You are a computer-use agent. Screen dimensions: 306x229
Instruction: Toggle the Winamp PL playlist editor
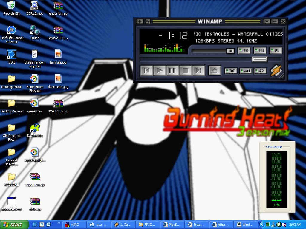[x=276, y=51]
